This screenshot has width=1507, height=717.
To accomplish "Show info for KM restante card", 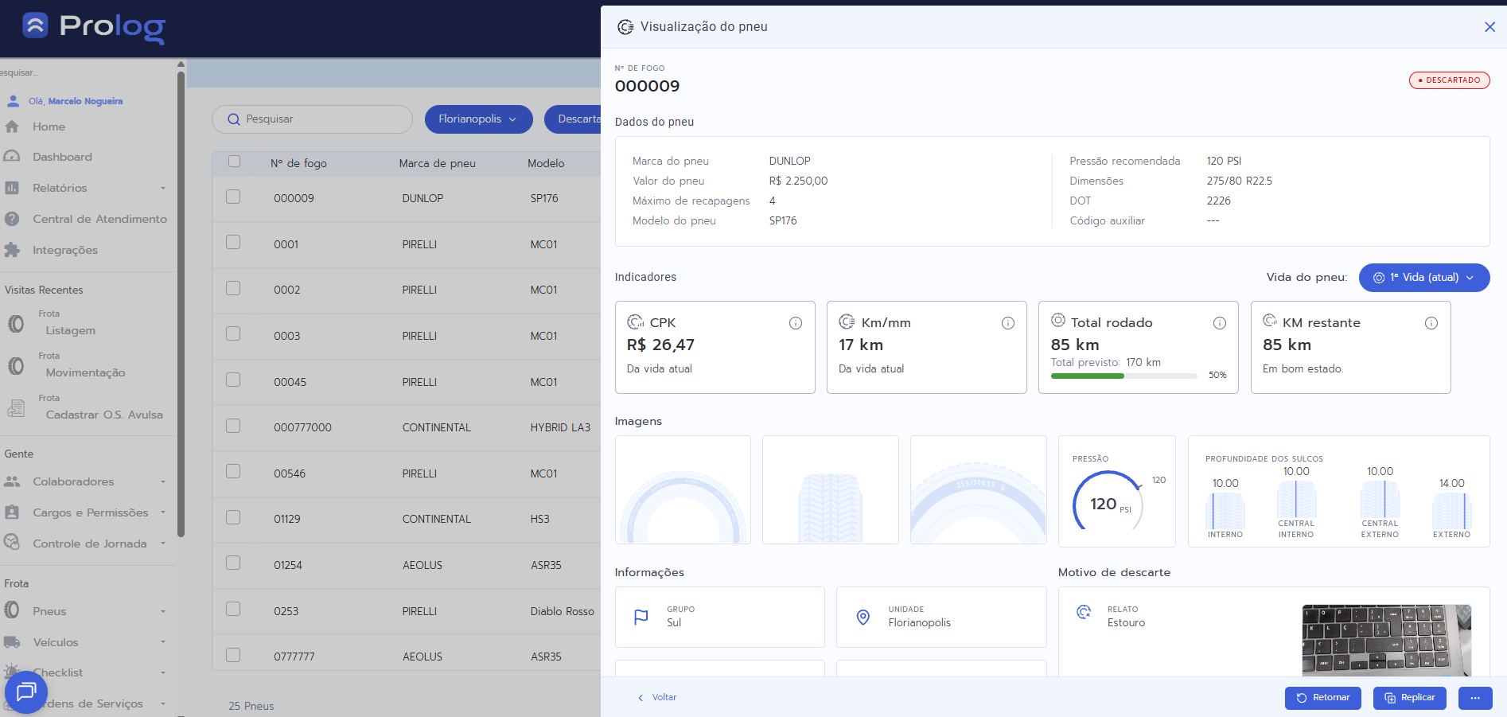I will 1431,323.
